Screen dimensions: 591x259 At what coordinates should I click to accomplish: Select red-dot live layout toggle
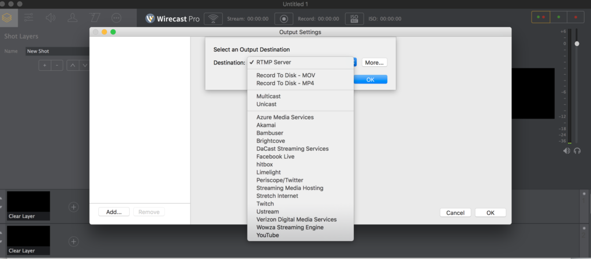coord(577,17)
